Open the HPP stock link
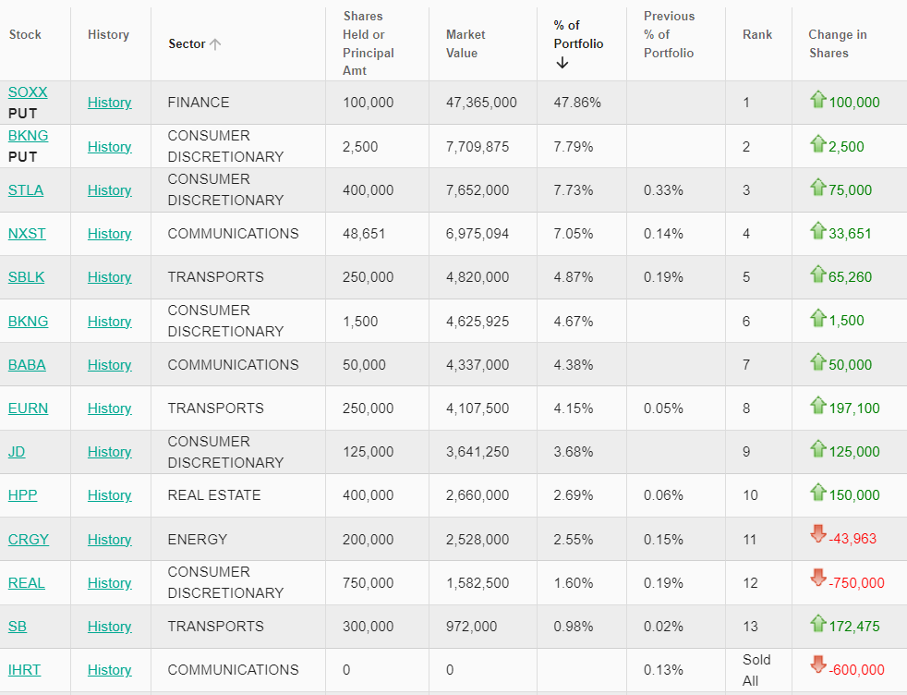This screenshot has width=907, height=695. 22,495
